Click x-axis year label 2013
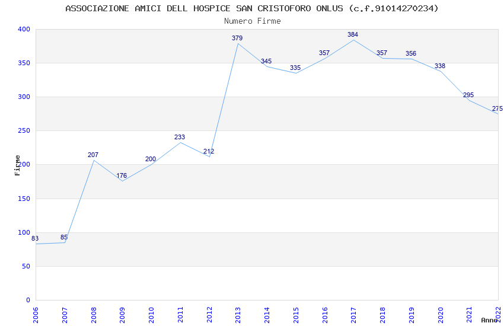Screen dimensions: 504x326 click(238, 315)
